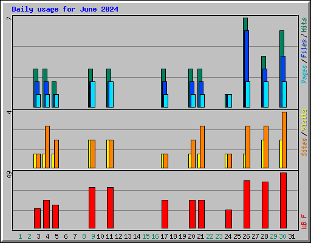Viewport: 311px width, 243px height.
Task: Select day label 12 on the axis
Action: coord(118,236)
